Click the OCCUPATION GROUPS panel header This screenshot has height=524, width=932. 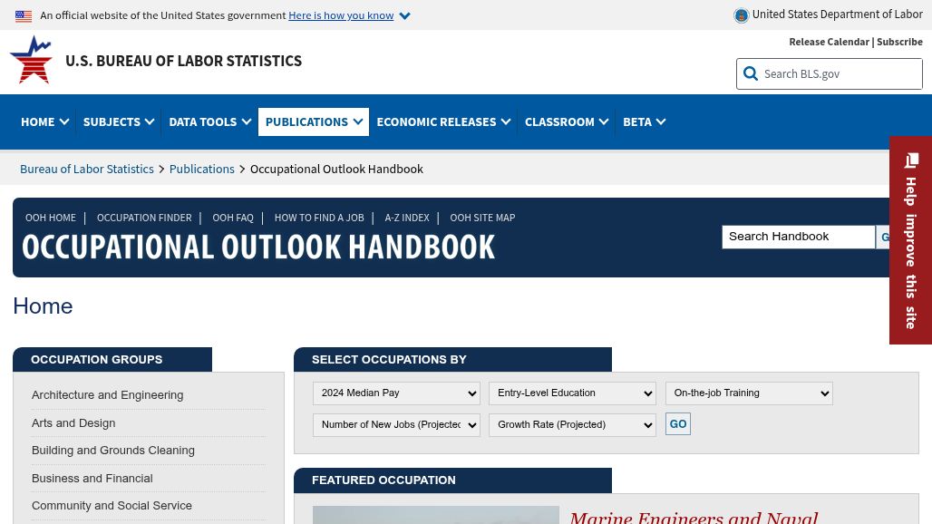point(112,359)
